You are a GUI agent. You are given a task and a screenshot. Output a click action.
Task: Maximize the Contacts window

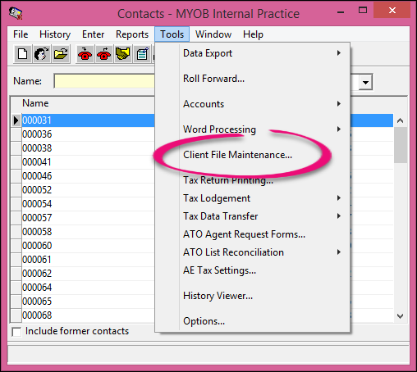(363, 11)
